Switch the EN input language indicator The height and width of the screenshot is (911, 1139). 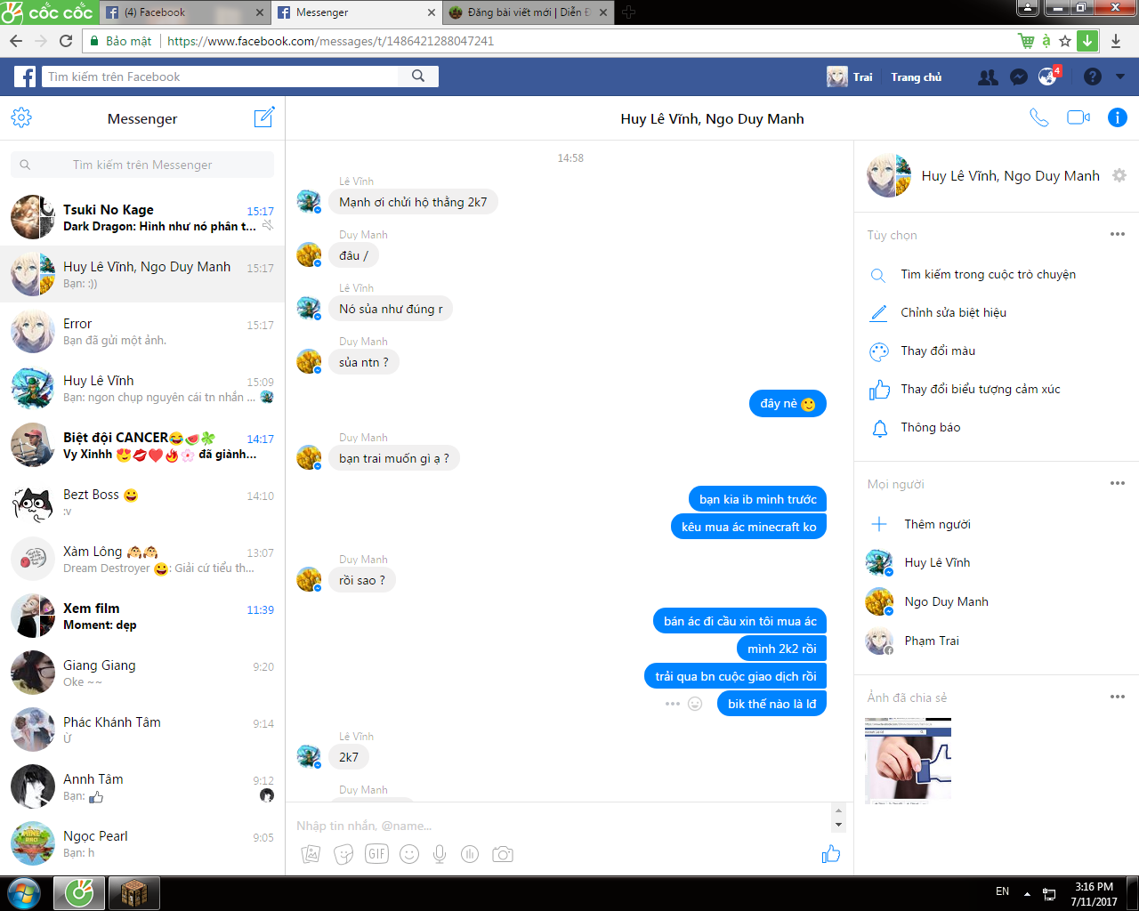click(x=1003, y=891)
